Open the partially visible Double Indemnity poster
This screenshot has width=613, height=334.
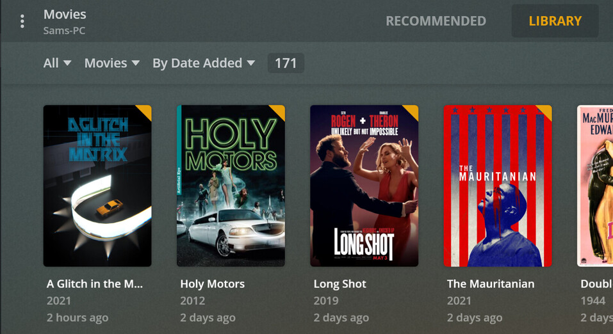(x=595, y=186)
